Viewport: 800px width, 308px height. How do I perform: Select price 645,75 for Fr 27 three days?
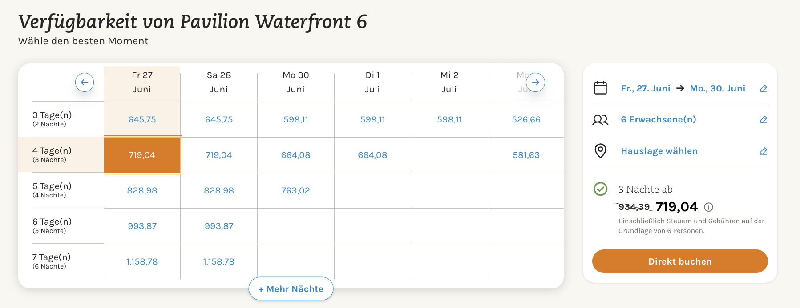(142, 119)
